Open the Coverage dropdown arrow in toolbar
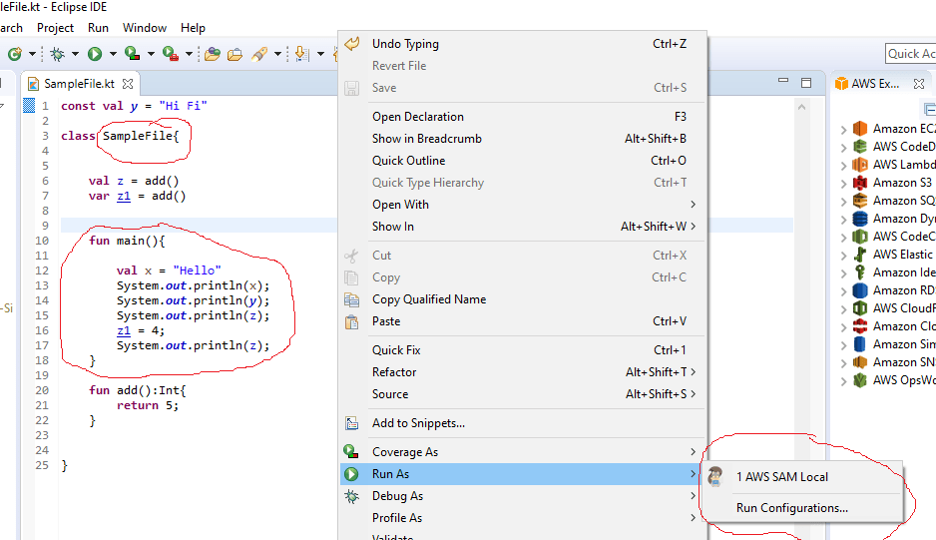 click(151, 54)
